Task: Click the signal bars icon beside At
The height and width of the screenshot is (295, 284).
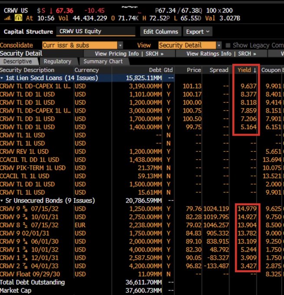Action: [8, 18]
